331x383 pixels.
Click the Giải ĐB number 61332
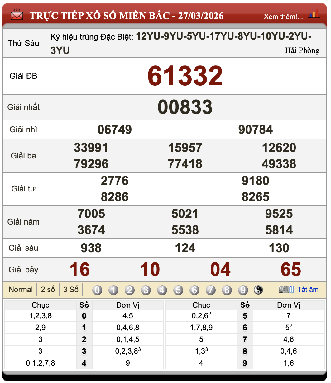click(x=185, y=76)
